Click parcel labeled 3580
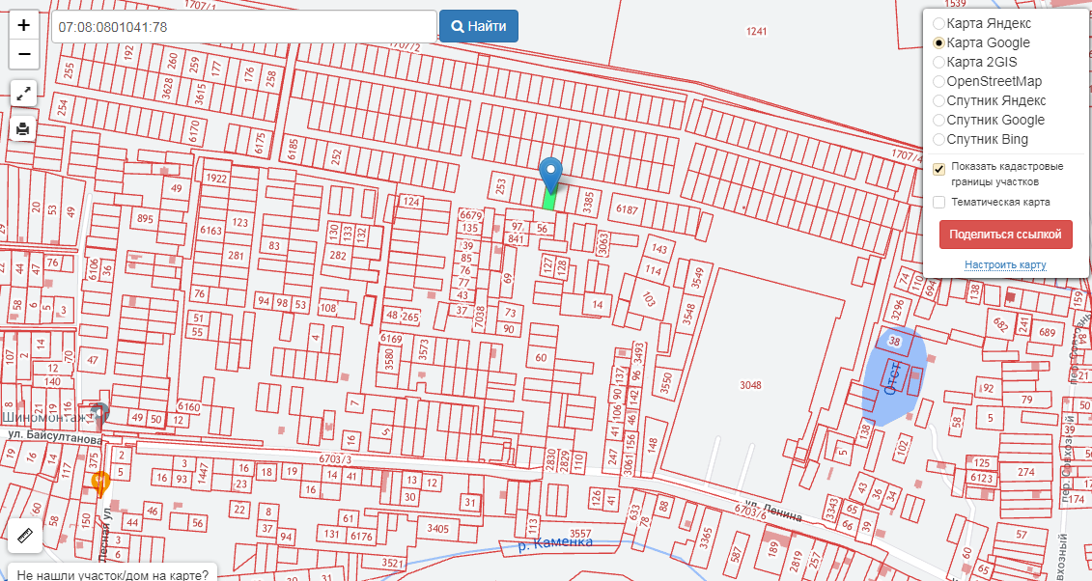Viewport: 1092px width, 581px height. point(389,359)
